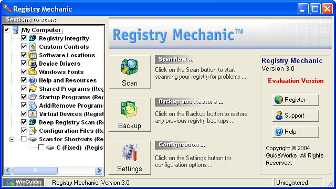Click the tree's right scroll arrow
Image resolution: width=336 pixels, height=189 pixels.
99,170
